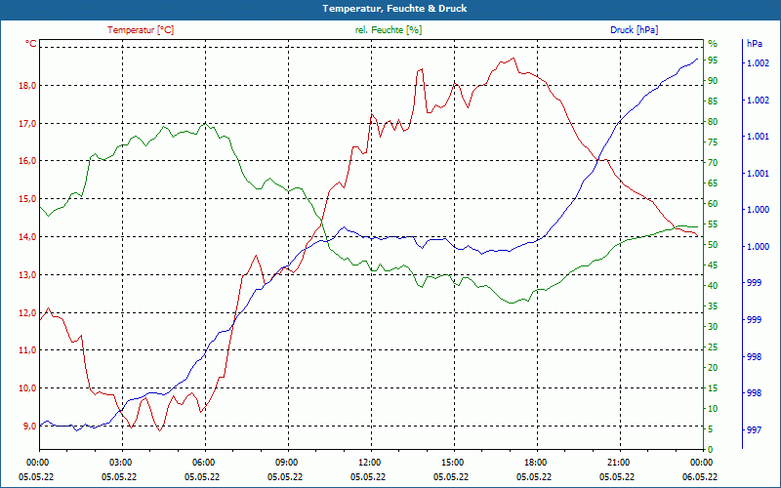Click temperature axis value '14,0'
The height and width of the screenshot is (488, 781).
[x=27, y=237]
